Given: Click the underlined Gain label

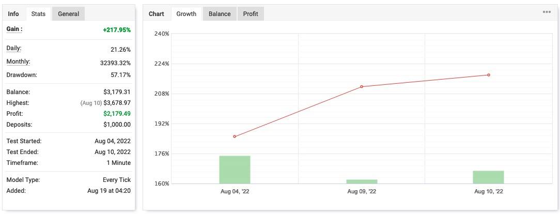Looking at the screenshot, I should pos(14,29).
